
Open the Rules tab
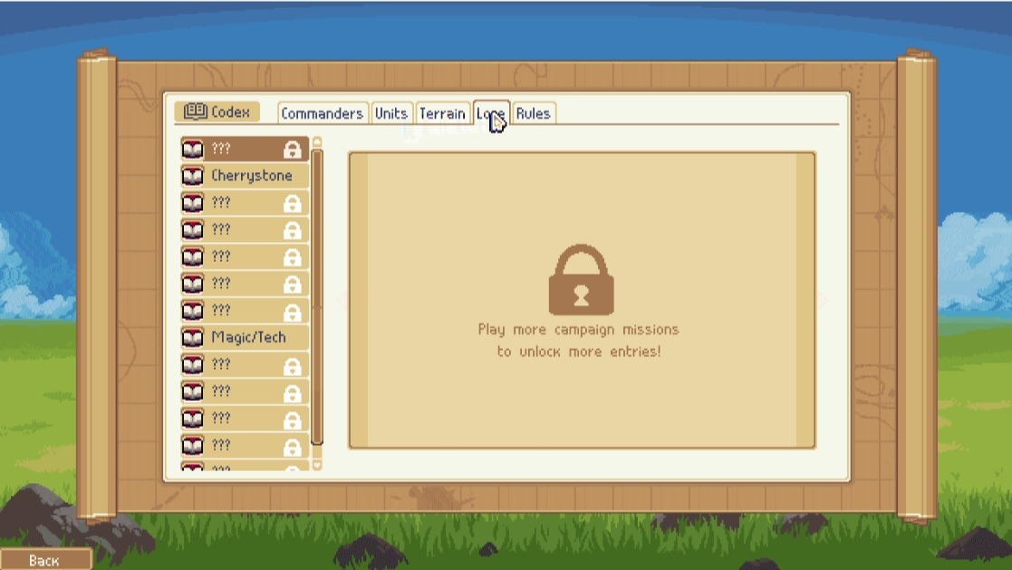click(x=533, y=113)
